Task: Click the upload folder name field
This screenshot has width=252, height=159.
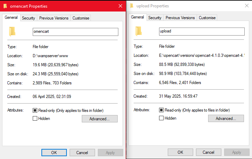Action: (202, 31)
